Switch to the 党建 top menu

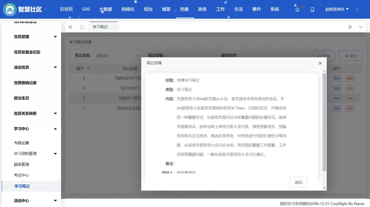[x=184, y=9]
